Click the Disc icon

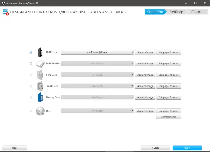(x=41, y=111)
